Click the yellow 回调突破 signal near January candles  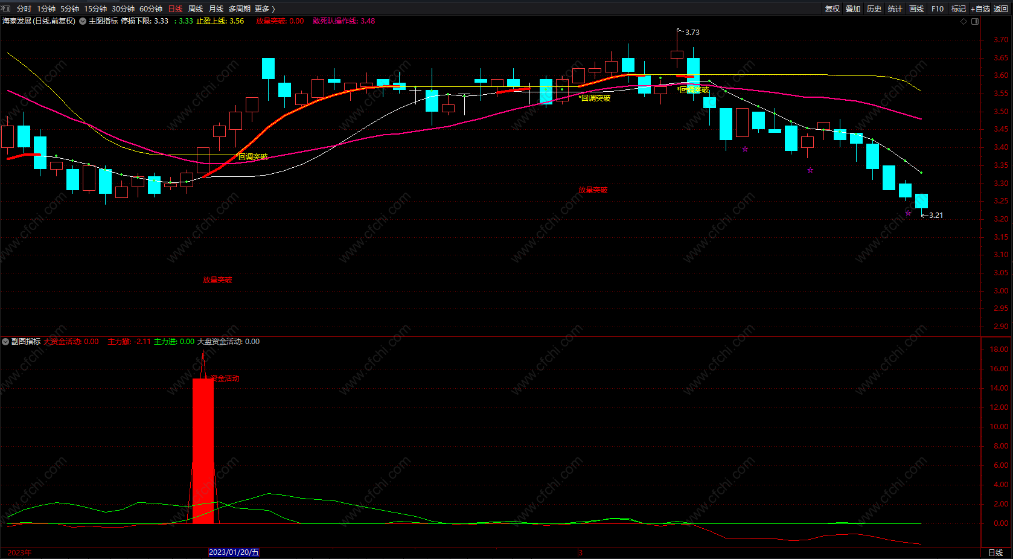(253, 157)
